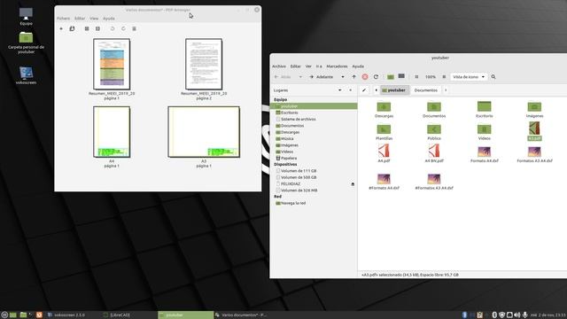Screen dimensions: 567x319
Task: Expand the Atrás history dropdown arrow
Action: click(300, 77)
